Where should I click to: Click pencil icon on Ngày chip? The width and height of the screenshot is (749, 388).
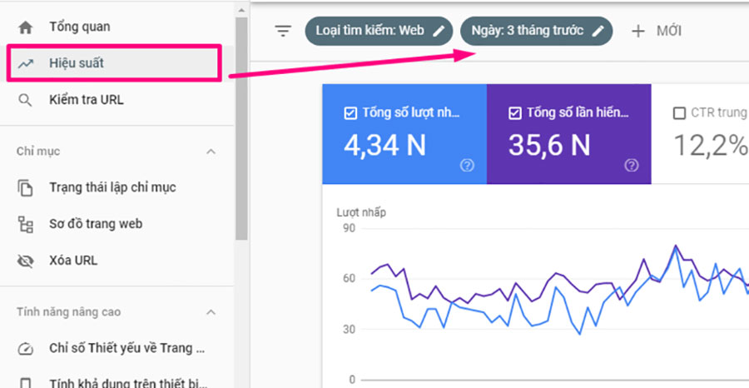click(598, 31)
